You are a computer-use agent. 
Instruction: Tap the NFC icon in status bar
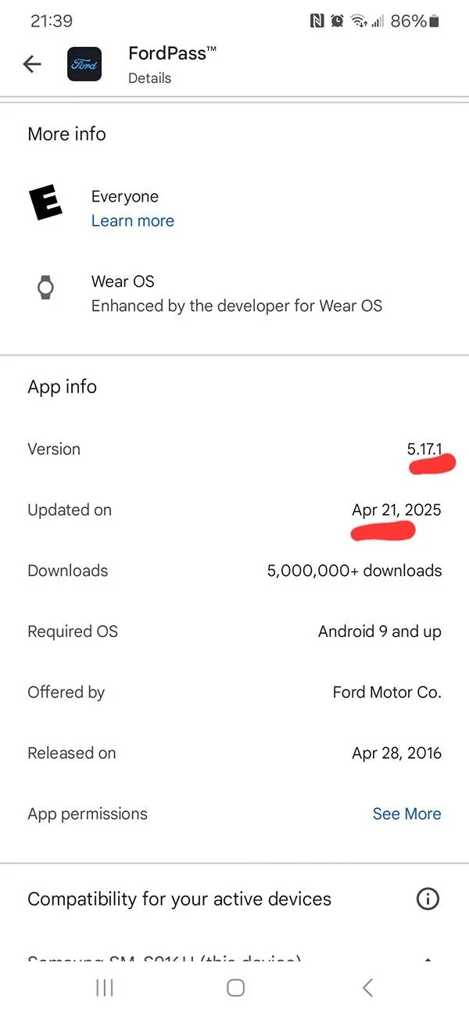point(317,21)
